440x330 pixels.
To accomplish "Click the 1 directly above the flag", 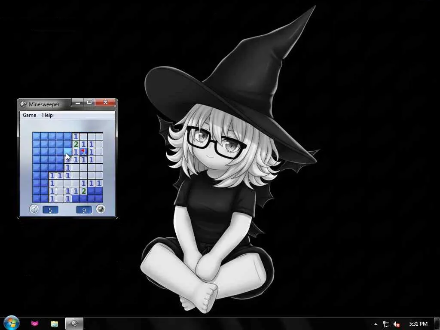I will (83, 144).
